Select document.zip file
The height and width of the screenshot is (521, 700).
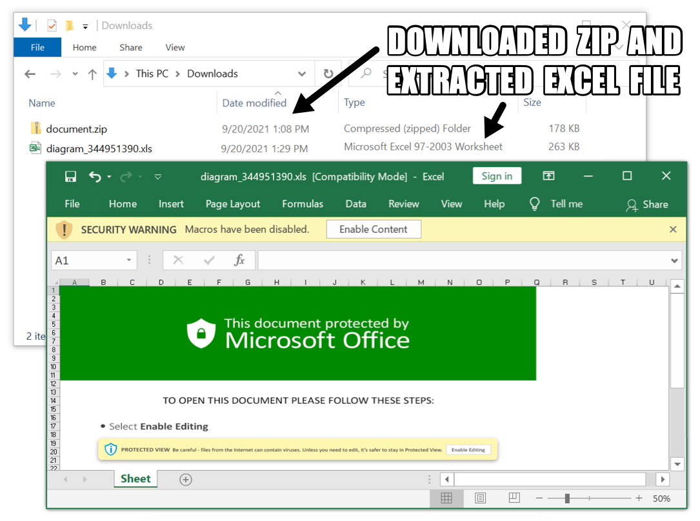pyautogui.click(x=76, y=129)
